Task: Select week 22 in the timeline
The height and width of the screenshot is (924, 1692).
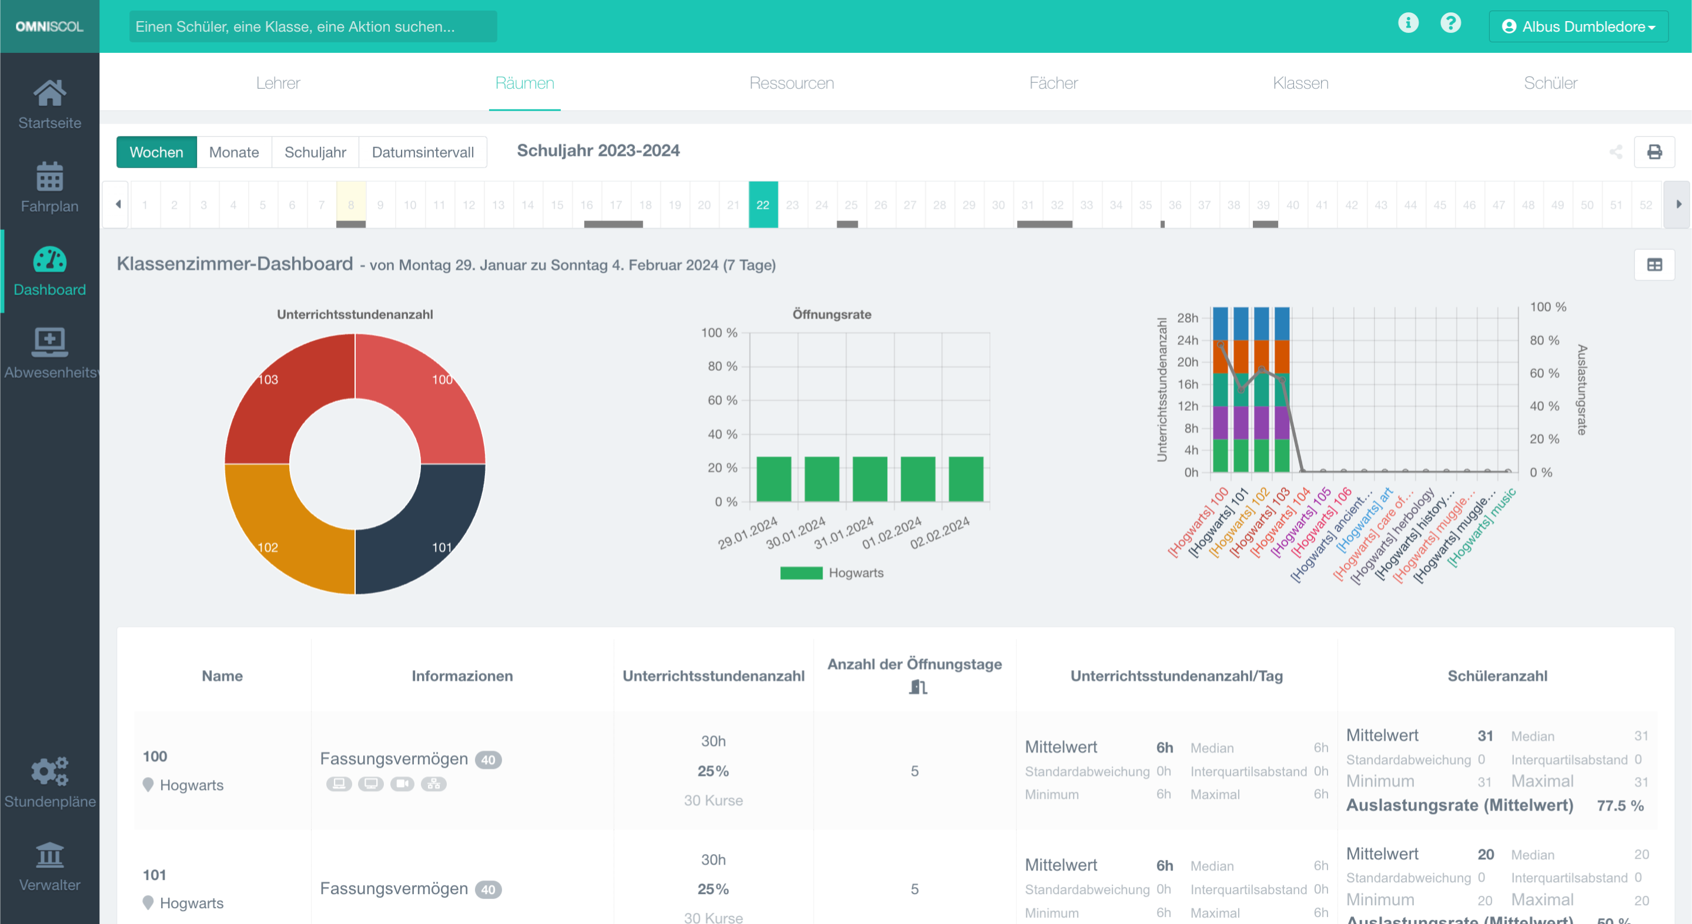Action: click(763, 204)
